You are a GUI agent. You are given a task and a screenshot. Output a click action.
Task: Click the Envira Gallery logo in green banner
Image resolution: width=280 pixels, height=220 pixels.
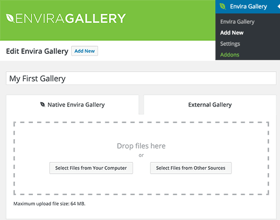[x=66, y=18]
